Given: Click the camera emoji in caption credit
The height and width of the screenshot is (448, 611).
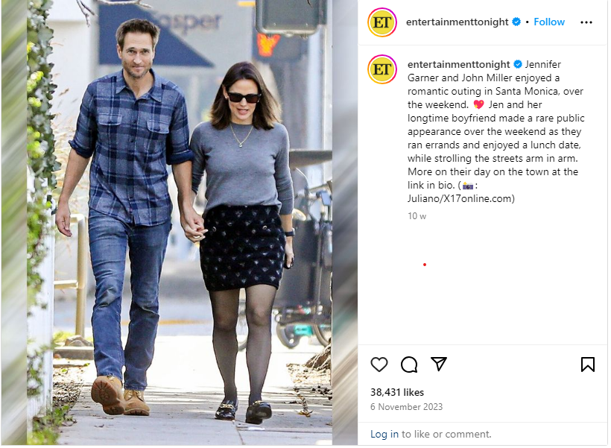Looking at the screenshot, I should pyautogui.click(x=468, y=186).
